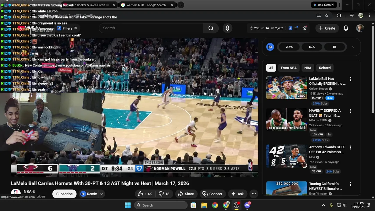Expand the vidIQ stats panel chevron
The height and width of the screenshot is (211, 375).
tap(353, 47)
